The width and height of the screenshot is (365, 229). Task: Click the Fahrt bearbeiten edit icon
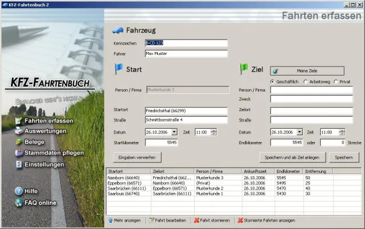pyautogui.click(x=151, y=220)
